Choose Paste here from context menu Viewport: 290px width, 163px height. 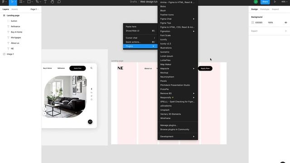tap(140, 27)
